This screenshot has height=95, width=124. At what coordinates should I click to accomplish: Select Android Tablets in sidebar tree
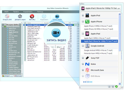click(x=13, y=36)
